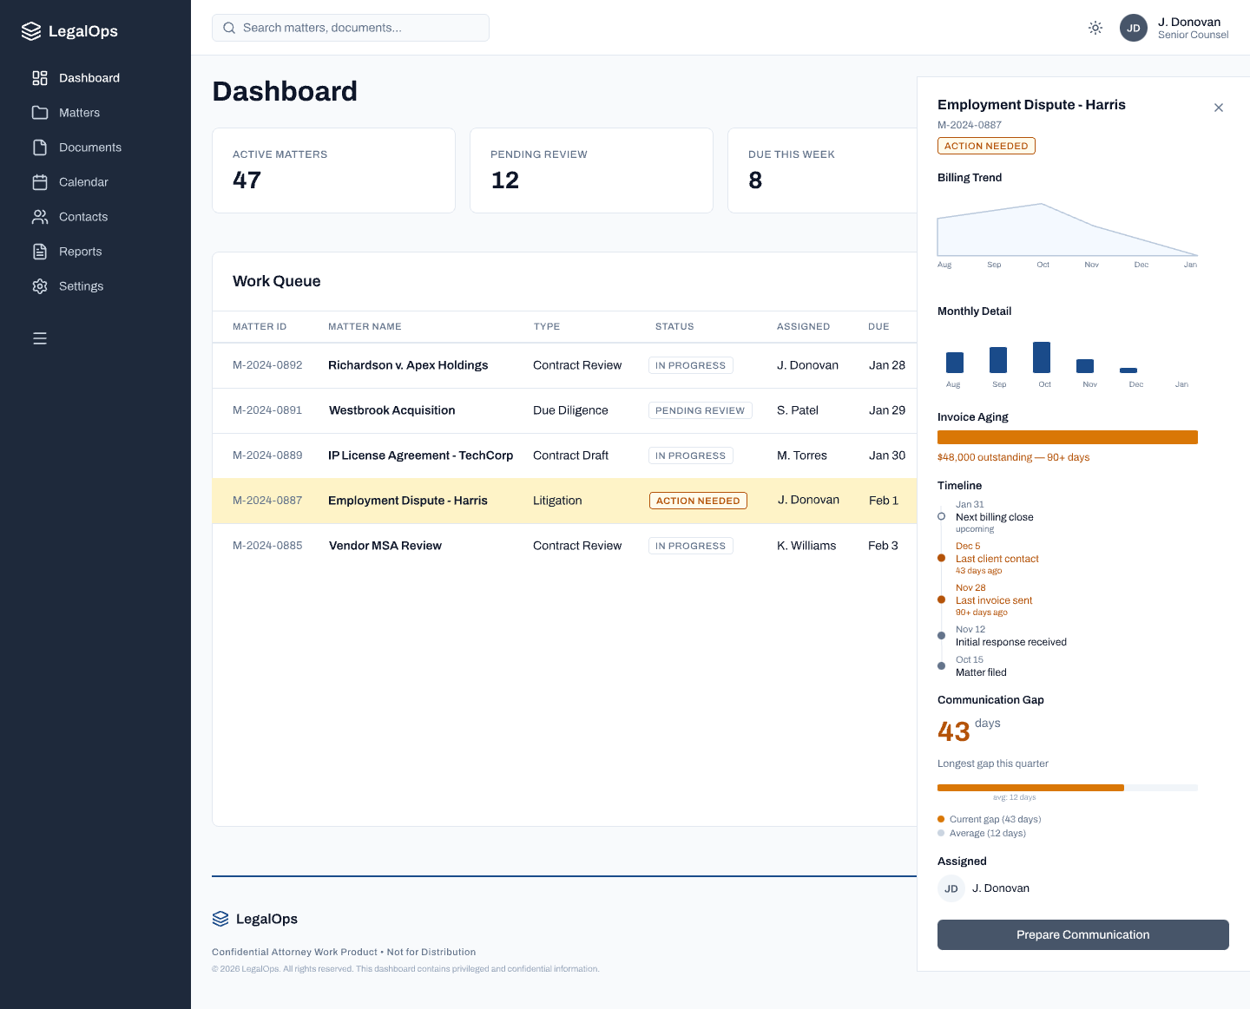The height and width of the screenshot is (1009, 1250).
Task: Click the Documents file icon
Action: pyautogui.click(x=40, y=147)
